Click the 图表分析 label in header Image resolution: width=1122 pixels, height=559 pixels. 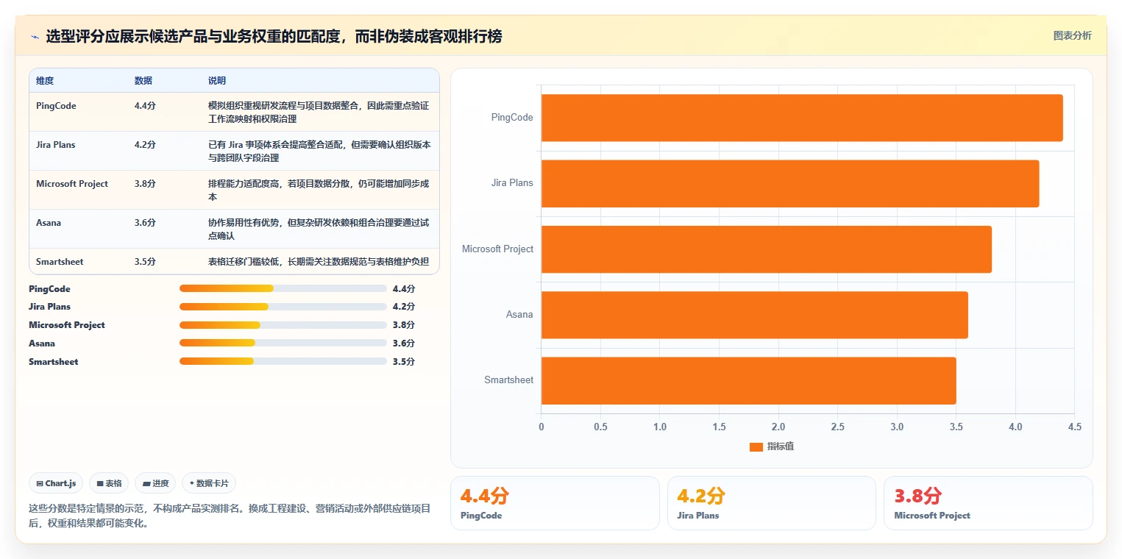(1072, 35)
